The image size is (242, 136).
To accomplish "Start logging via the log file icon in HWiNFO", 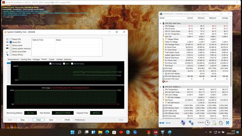I will (214, 123).
